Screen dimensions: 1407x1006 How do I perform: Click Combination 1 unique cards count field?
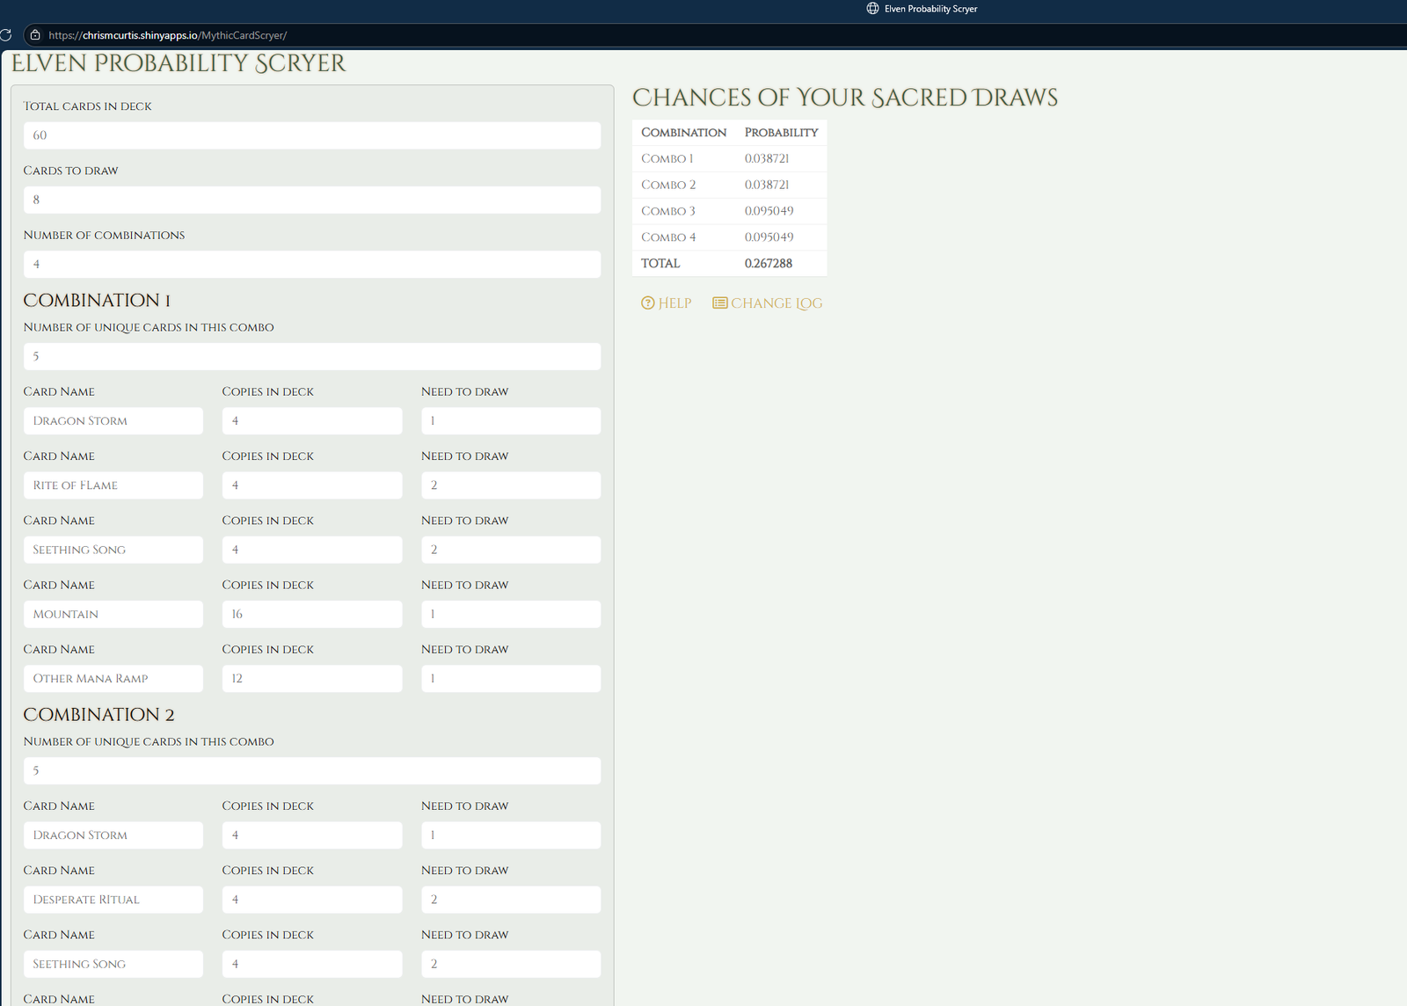coord(312,356)
